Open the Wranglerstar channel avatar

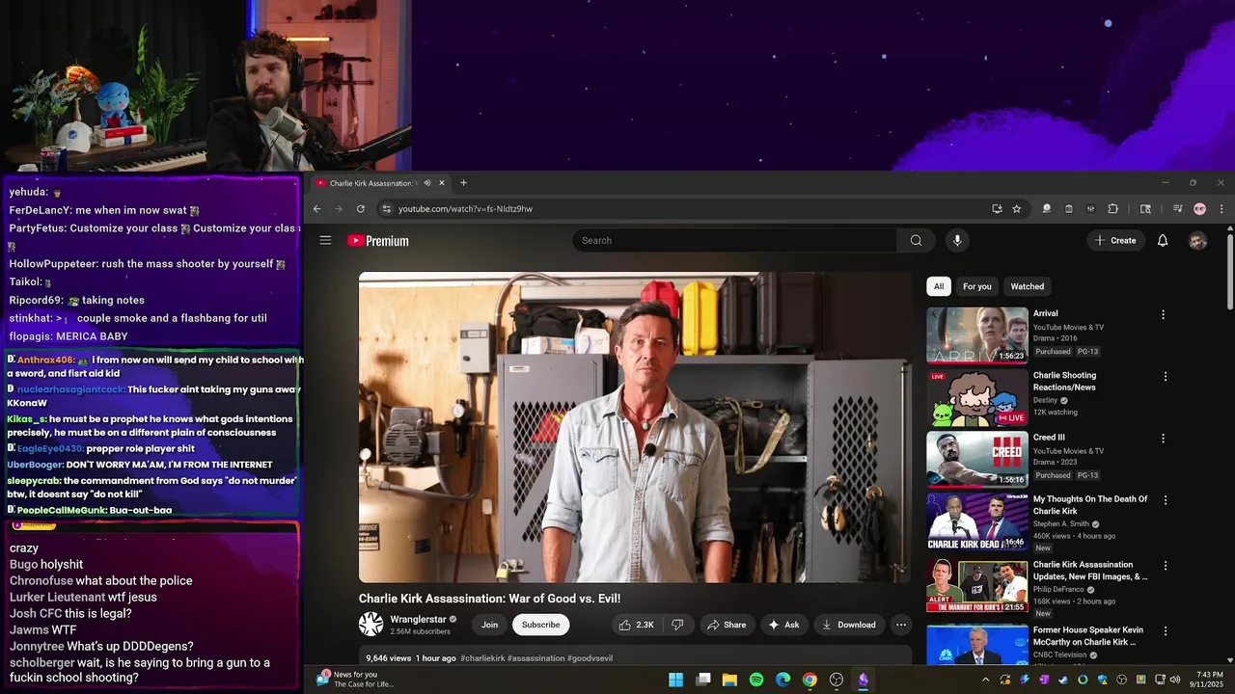click(x=370, y=625)
